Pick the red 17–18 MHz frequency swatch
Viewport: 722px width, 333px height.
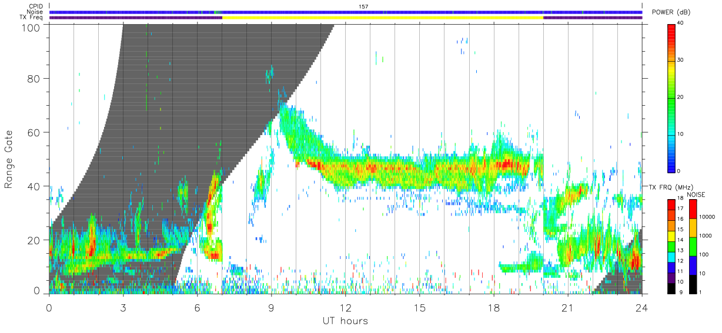point(671,205)
